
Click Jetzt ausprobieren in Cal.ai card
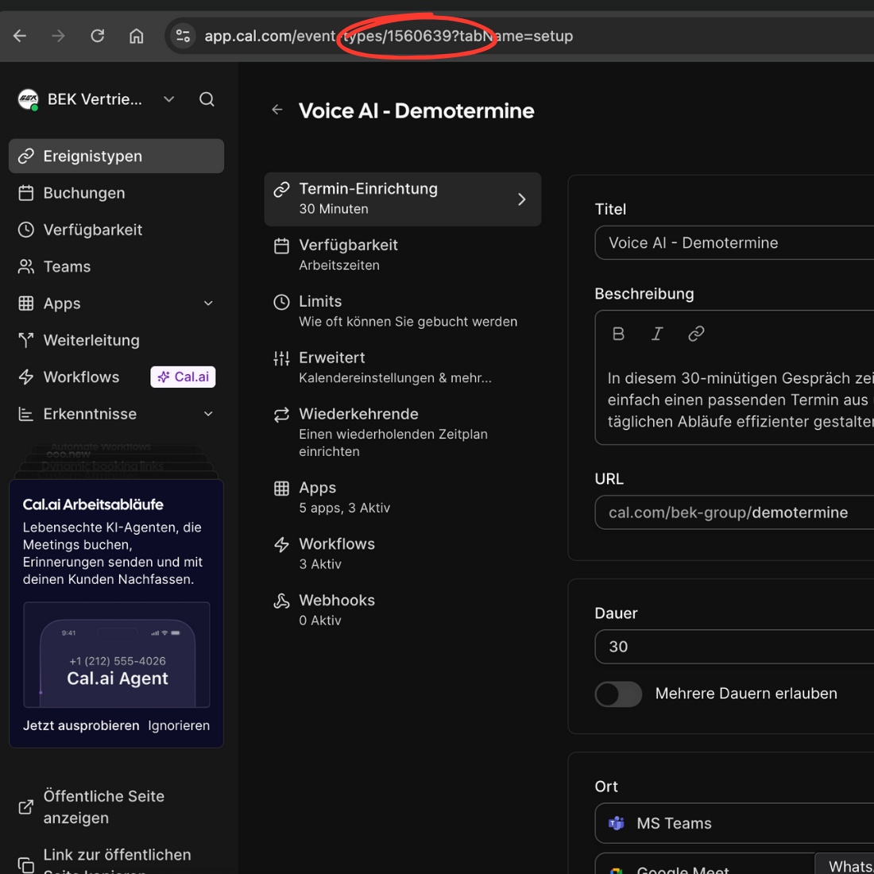(x=81, y=725)
